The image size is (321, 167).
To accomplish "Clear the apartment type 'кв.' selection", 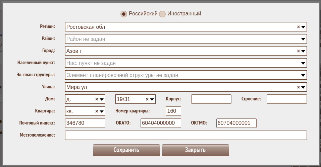I will (97, 111).
